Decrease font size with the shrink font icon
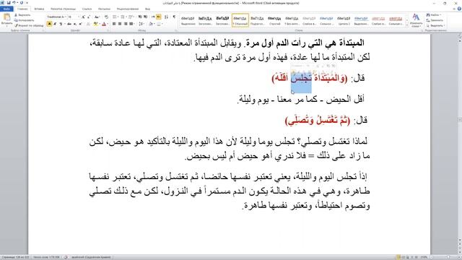 [x=89, y=17]
